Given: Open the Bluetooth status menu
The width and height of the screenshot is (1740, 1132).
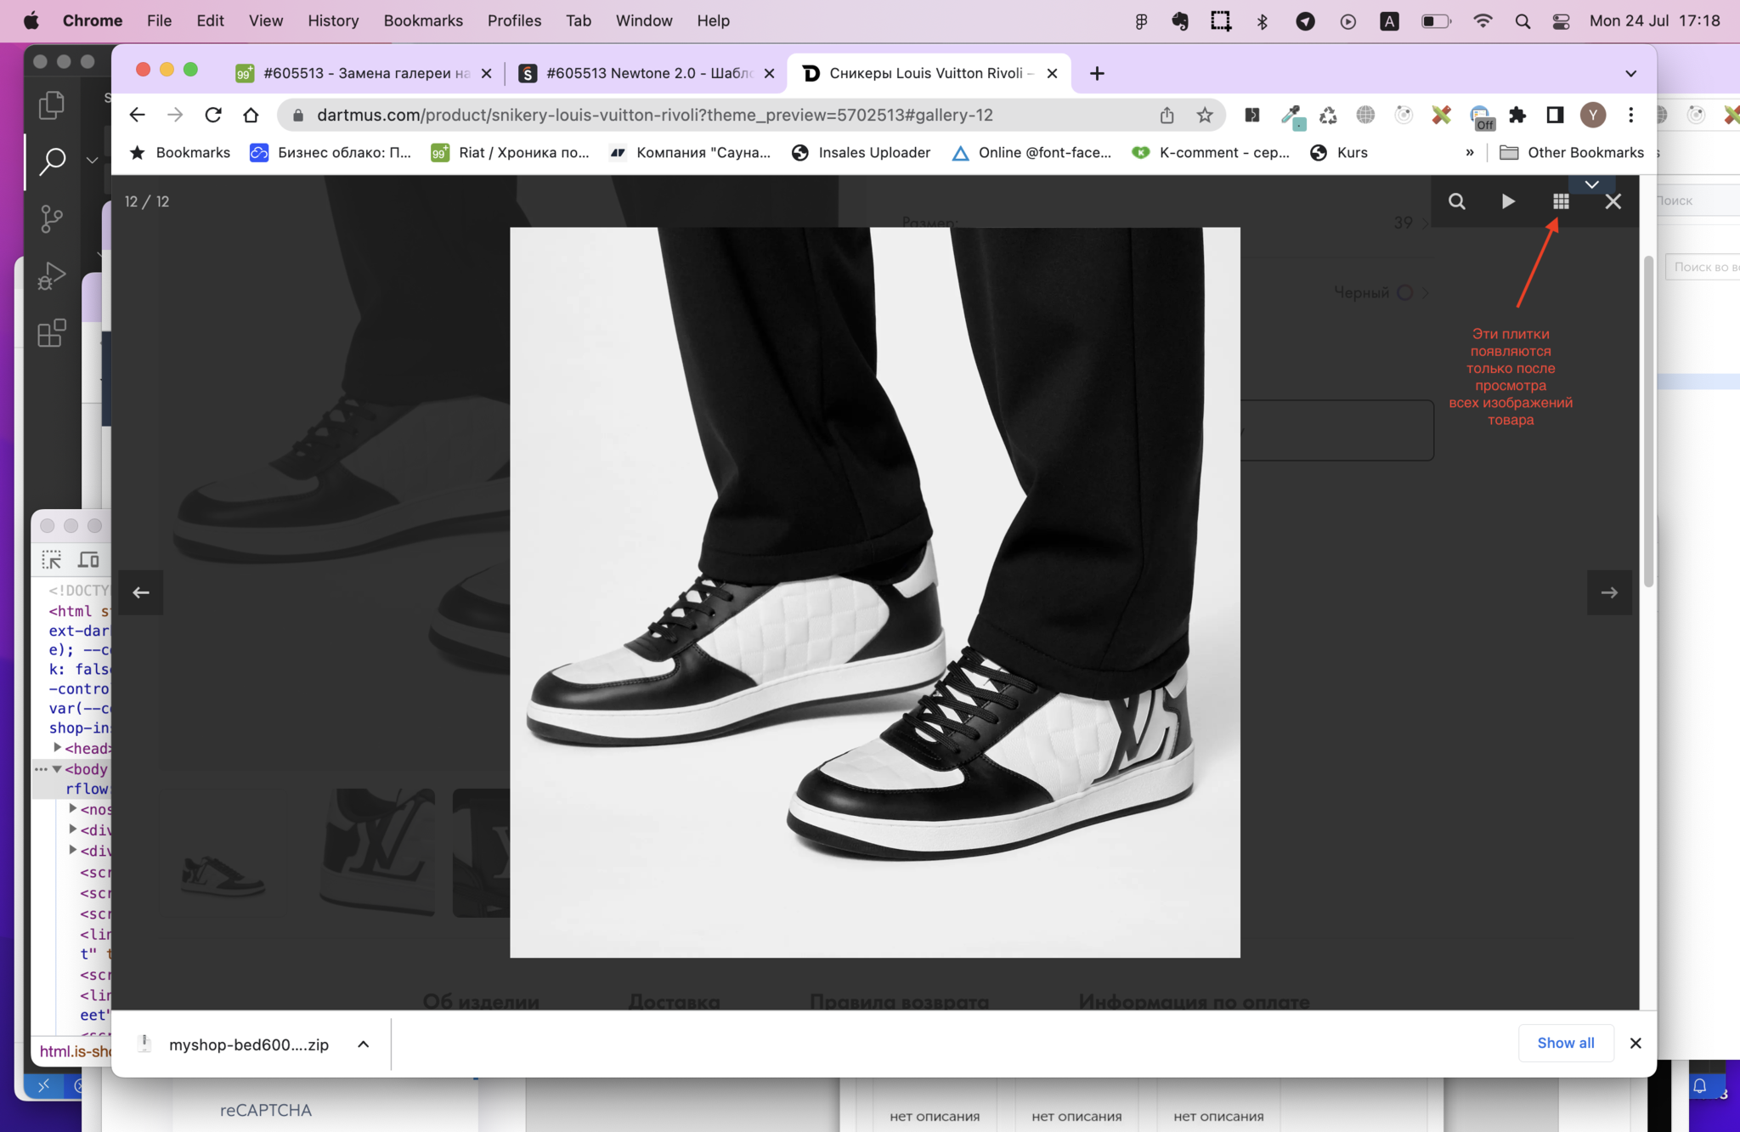Looking at the screenshot, I should coord(1262,21).
